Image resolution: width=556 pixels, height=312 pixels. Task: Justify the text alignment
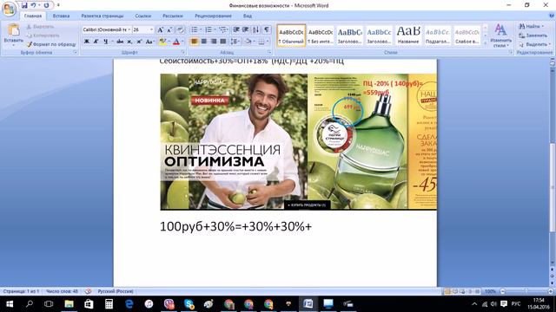[x=222, y=42]
